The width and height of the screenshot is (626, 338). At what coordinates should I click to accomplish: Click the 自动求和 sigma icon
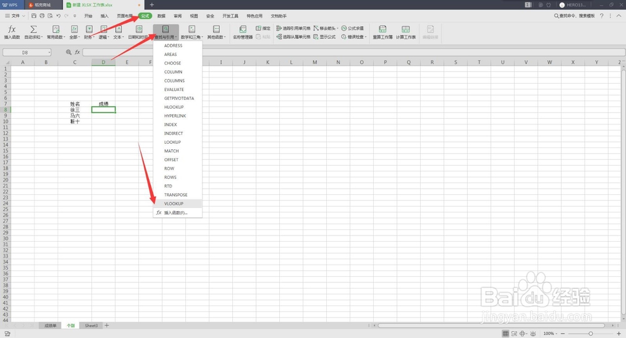(x=34, y=29)
